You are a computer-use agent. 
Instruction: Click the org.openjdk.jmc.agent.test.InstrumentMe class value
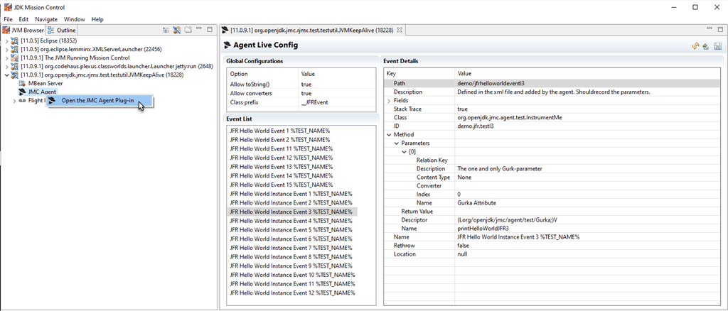(x=509, y=118)
